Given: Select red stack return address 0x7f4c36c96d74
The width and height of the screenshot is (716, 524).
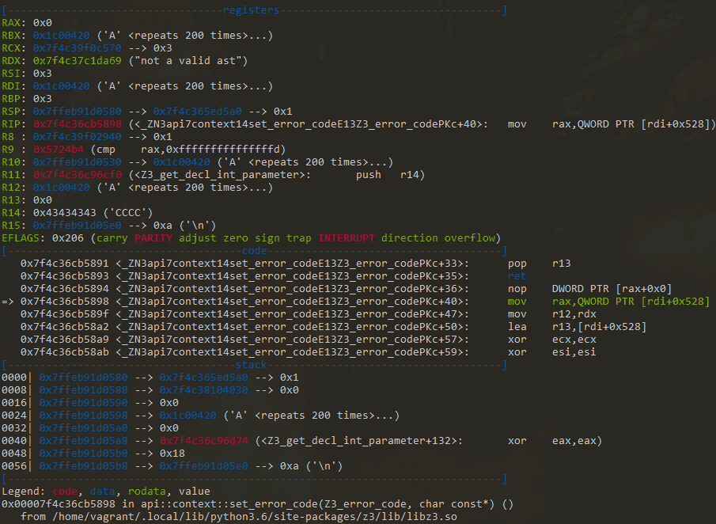Looking at the screenshot, I should 203,441.
